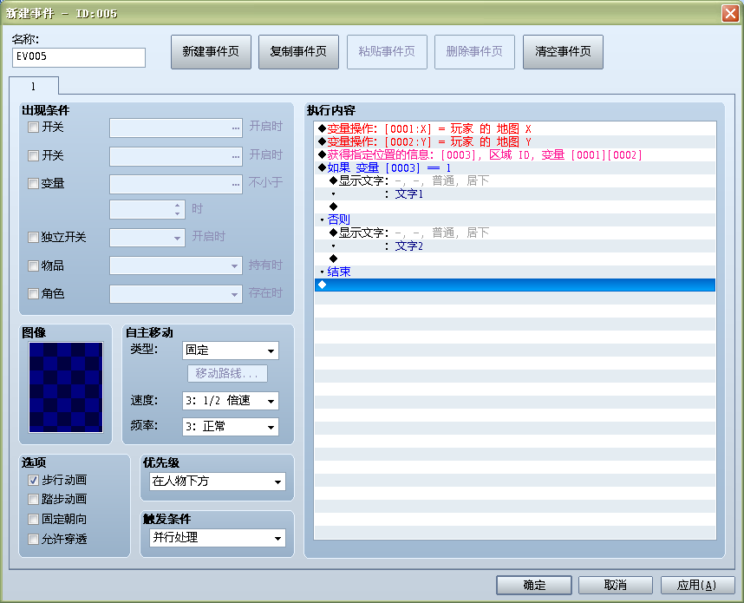Click the 新建事件页 button
This screenshot has width=744, height=603.
click(x=211, y=51)
